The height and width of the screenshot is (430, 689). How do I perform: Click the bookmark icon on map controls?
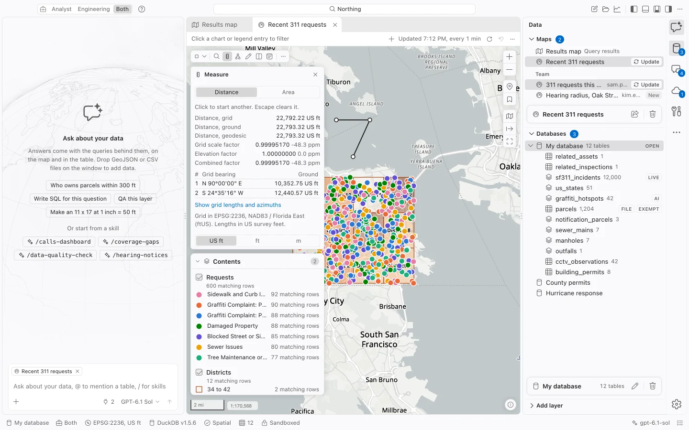pyautogui.click(x=510, y=100)
